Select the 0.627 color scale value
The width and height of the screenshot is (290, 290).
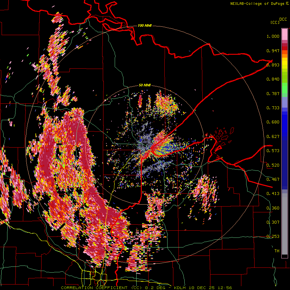click(273, 137)
